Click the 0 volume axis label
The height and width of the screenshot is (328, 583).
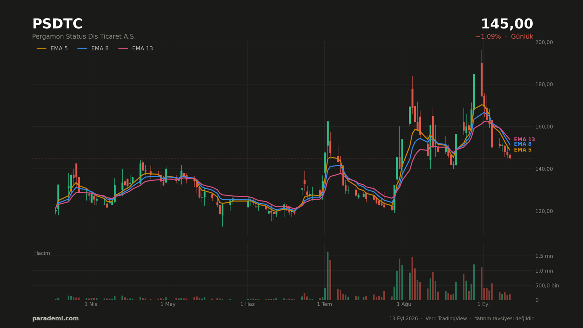[x=537, y=300]
